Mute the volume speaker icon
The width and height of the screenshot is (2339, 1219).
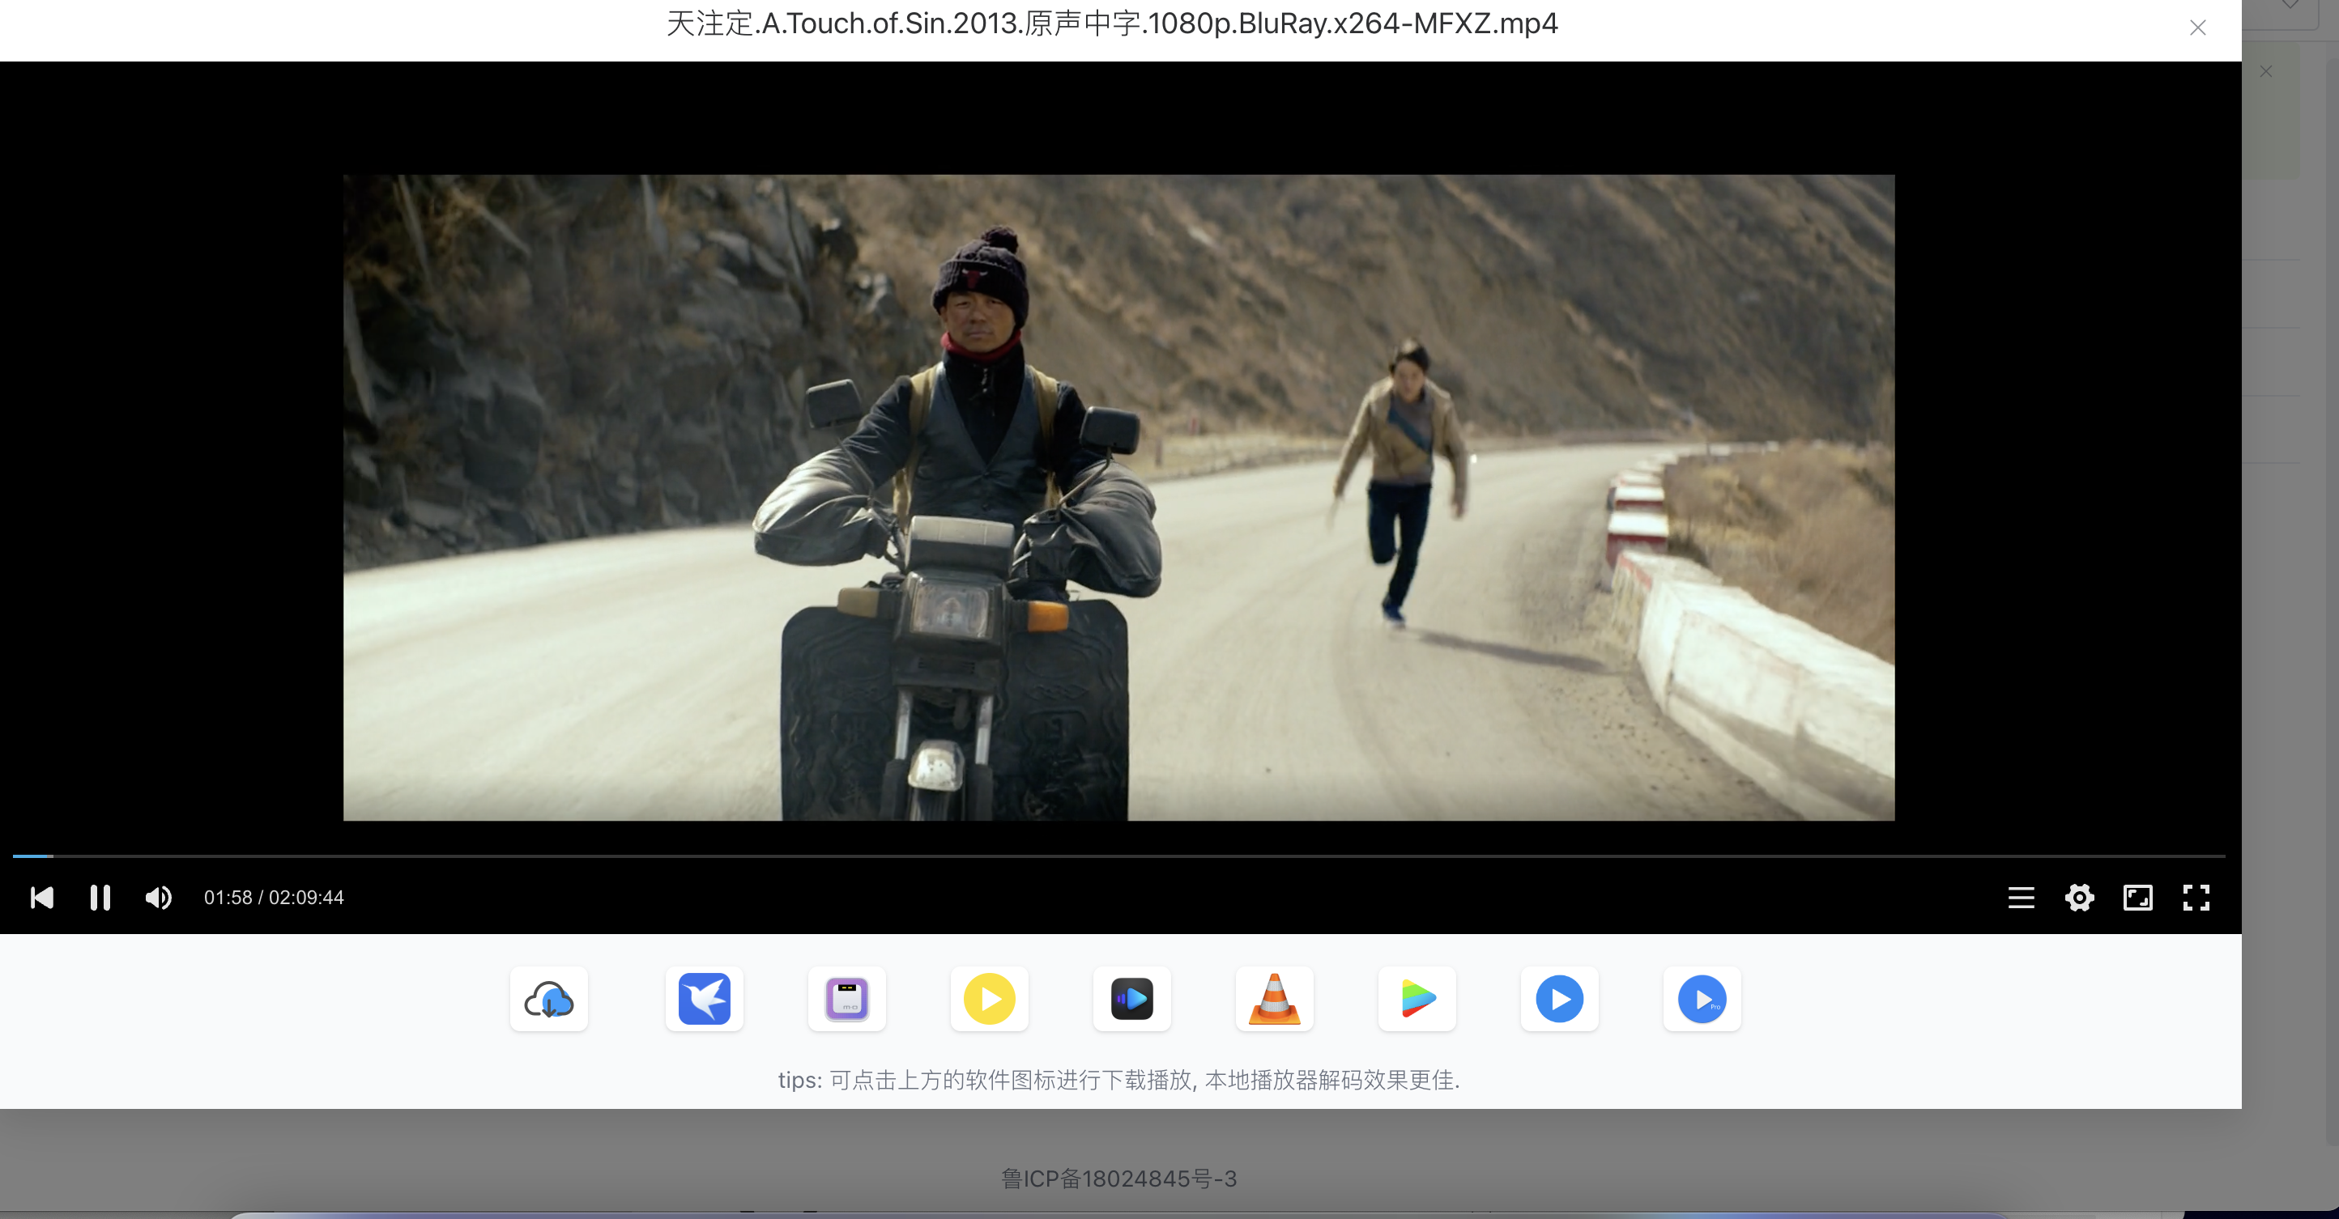click(x=158, y=898)
